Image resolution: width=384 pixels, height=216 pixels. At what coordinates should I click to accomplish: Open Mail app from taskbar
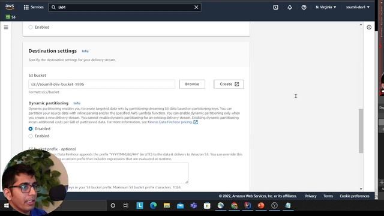180,206
